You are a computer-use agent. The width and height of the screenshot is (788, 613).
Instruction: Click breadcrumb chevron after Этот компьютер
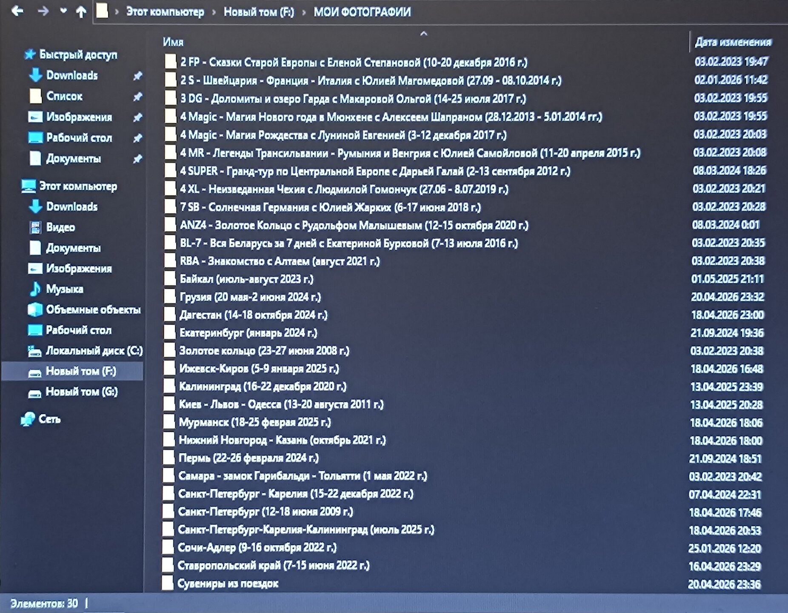point(214,12)
